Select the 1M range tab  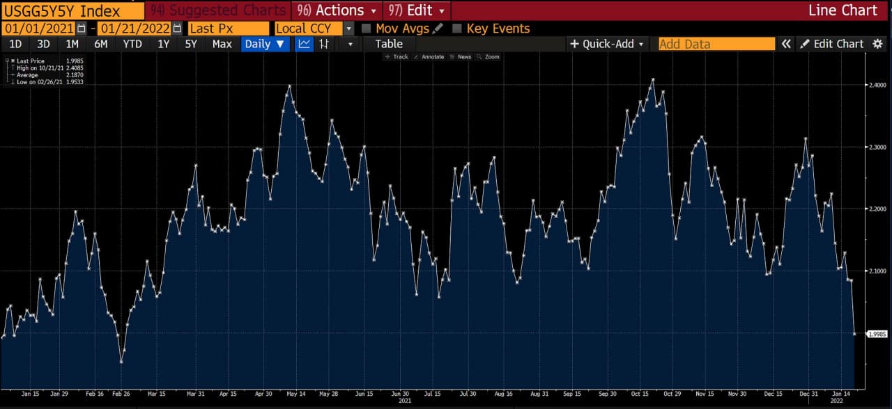[x=72, y=44]
